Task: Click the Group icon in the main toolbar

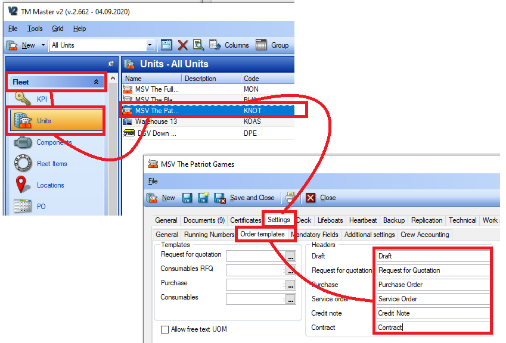Action: 261,45
